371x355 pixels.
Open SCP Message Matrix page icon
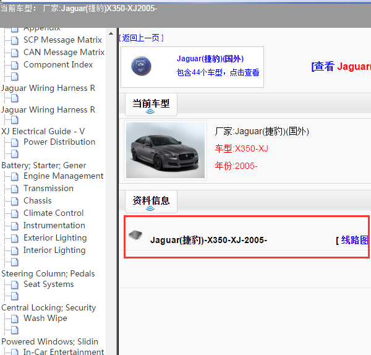(x=15, y=40)
